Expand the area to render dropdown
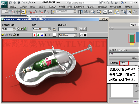Screen dimensions: 139x104 coord(14,29)
